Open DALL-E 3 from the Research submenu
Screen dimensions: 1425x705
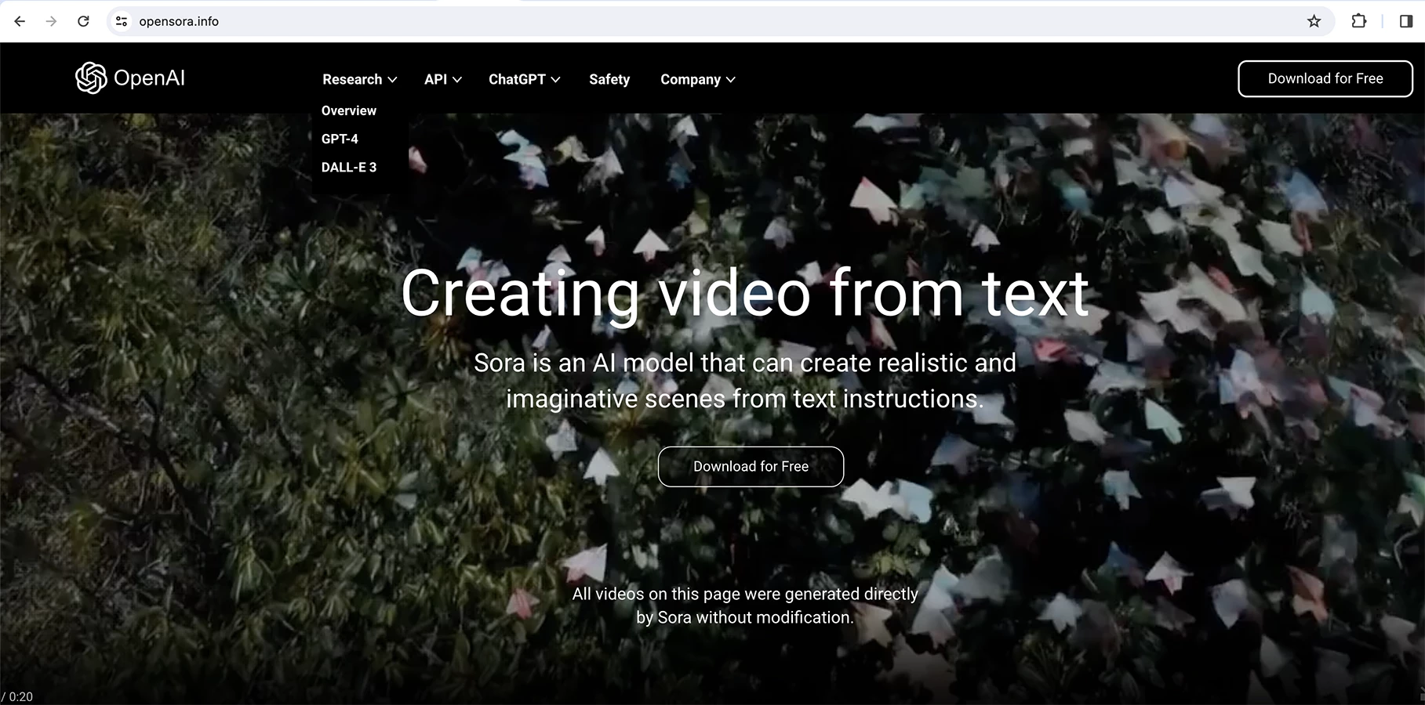pos(349,167)
